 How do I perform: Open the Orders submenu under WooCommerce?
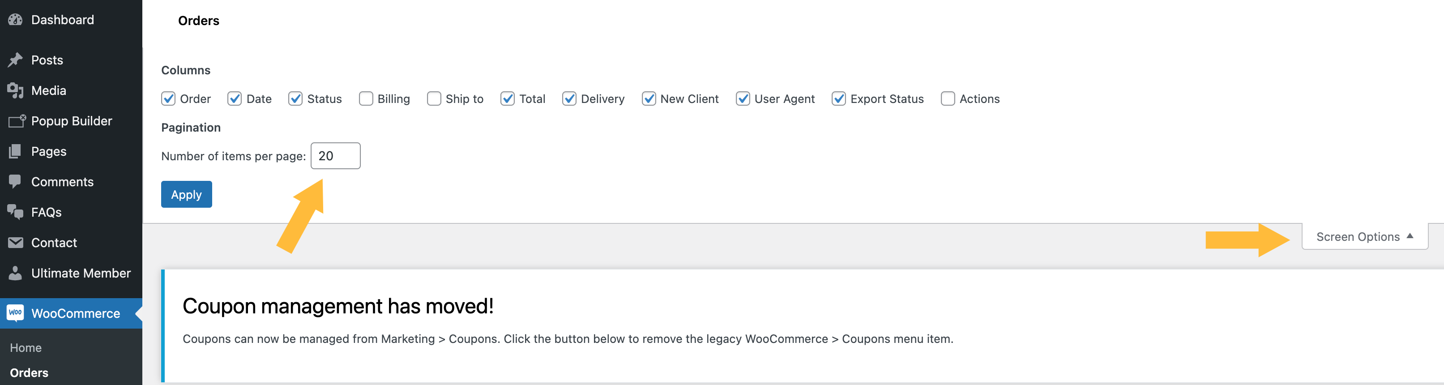click(x=29, y=372)
